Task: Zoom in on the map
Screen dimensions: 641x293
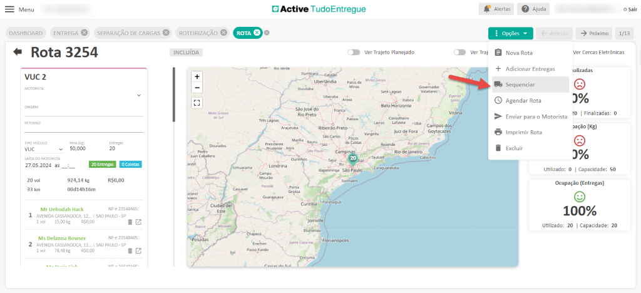Action: pos(197,76)
